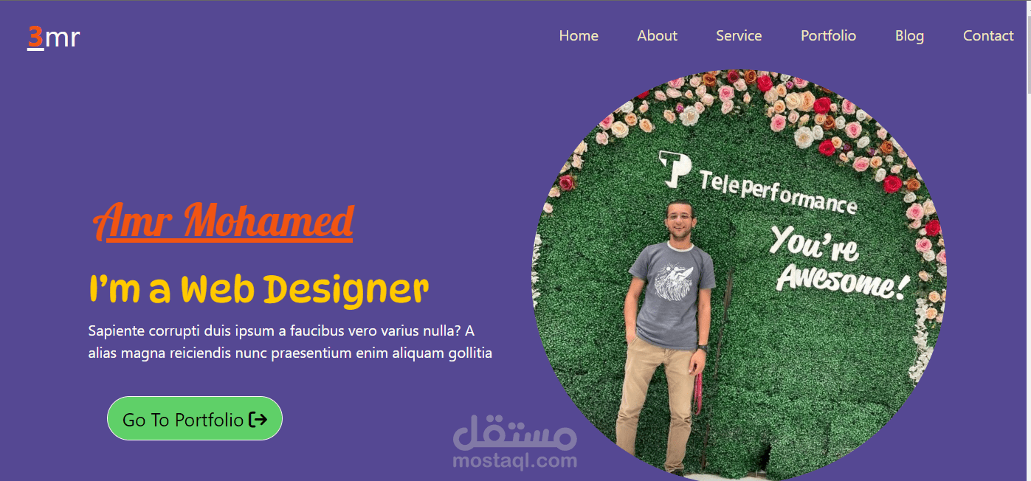Click the mostaql.com watermark text
1031x481 pixels.
[x=514, y=462]
